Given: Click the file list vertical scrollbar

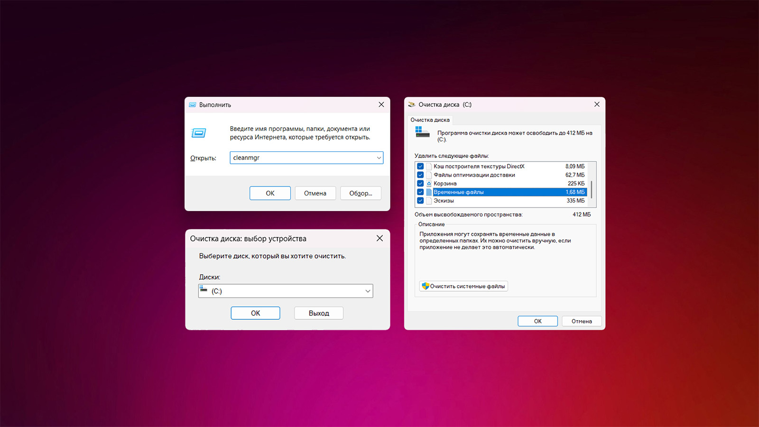Looking at the screenshot, I should [x=592, y=189].
